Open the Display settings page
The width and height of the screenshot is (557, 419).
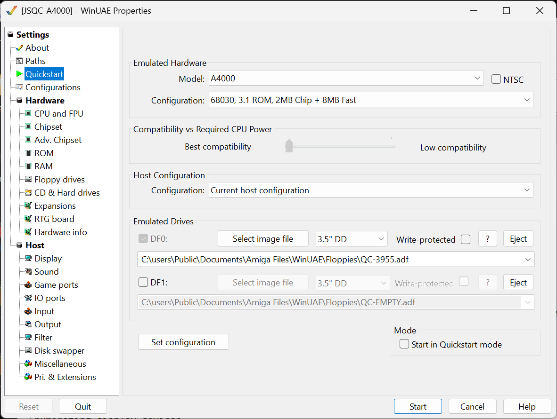(48, 259)
